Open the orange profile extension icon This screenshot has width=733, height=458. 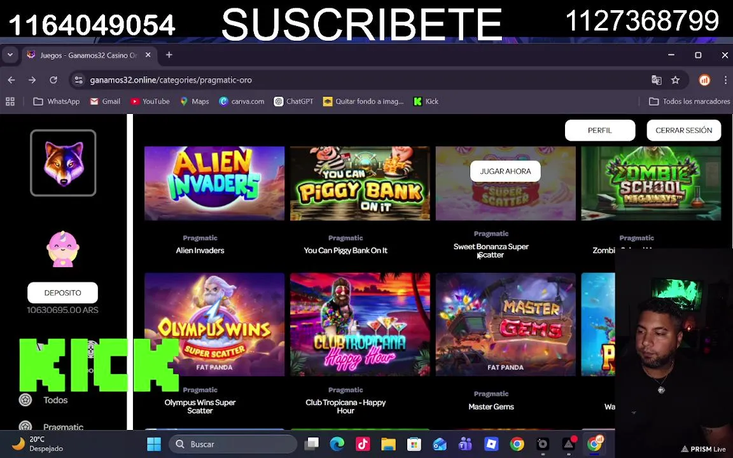704,80
